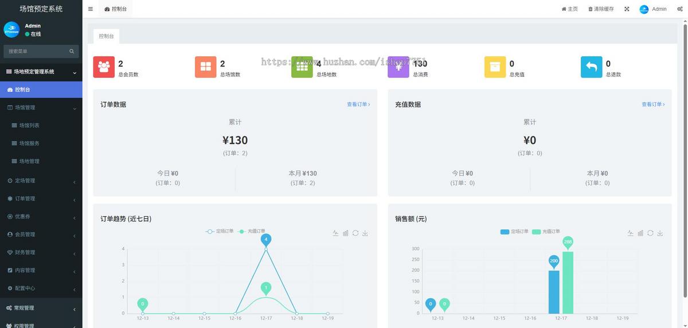The width and height of the screenshot is (688, 328).
Task: Click the magnifier icon in the menu search
Action: (x=72, y=51)
